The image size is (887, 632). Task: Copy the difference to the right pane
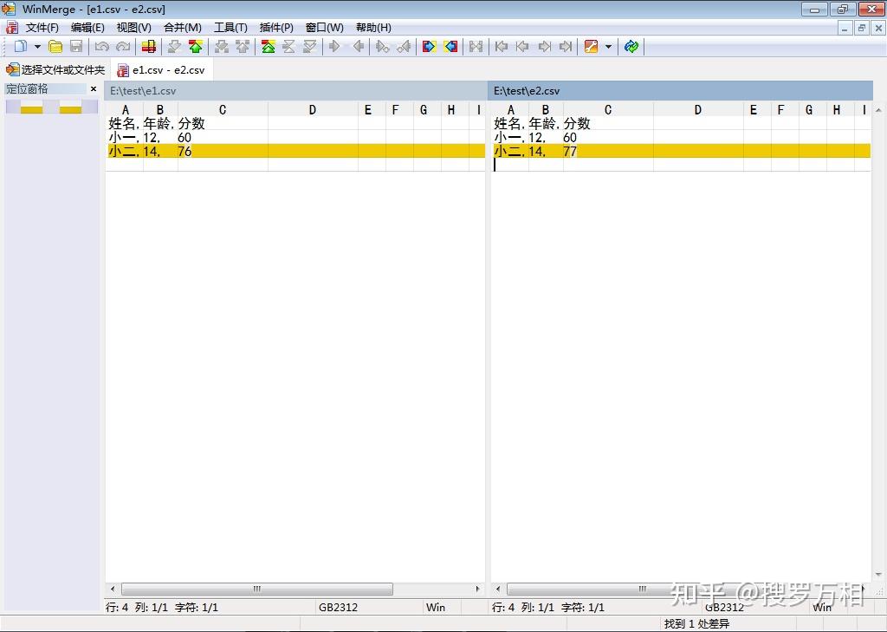[x=334, y=46]
